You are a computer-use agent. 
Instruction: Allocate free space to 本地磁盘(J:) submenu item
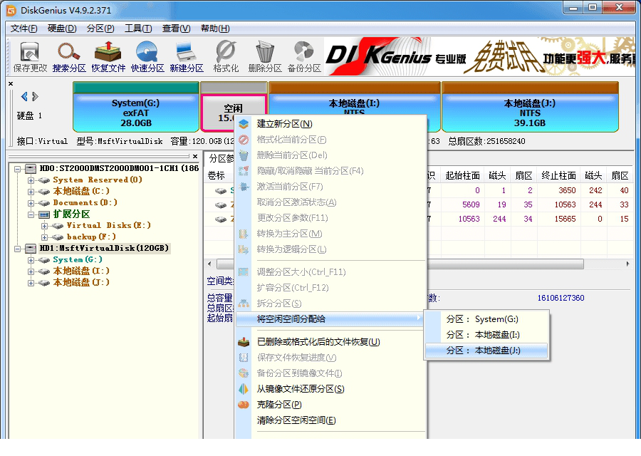point(486,351)
